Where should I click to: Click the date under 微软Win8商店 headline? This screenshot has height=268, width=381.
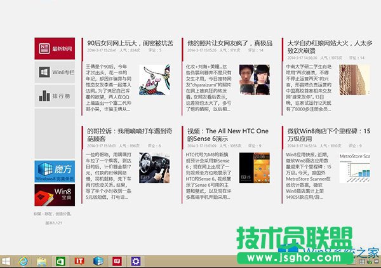point(302,146)
